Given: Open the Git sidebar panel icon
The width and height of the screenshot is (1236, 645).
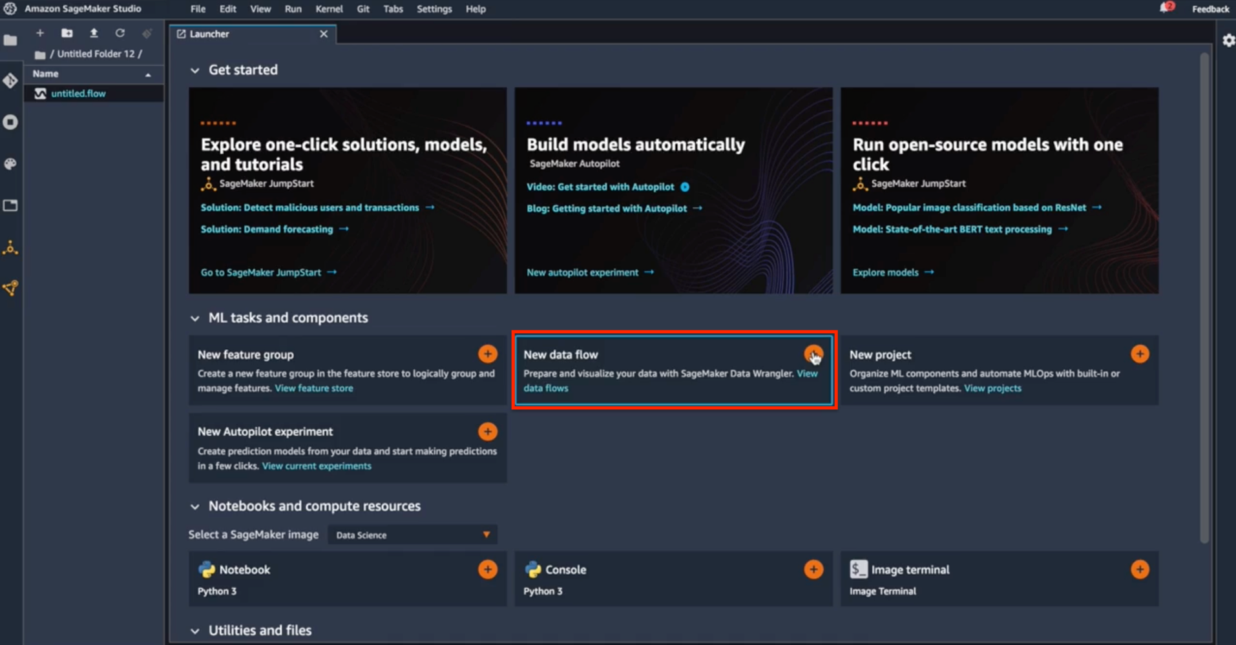Looking at the screenshot, I should 10,81.
